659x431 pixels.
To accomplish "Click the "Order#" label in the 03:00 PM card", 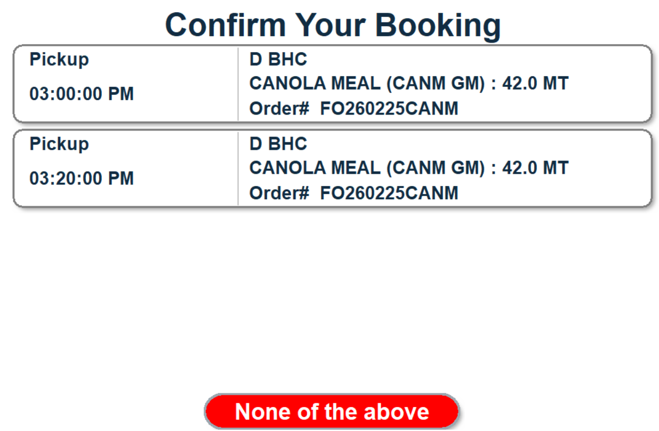I will click(x=279, y=109).
